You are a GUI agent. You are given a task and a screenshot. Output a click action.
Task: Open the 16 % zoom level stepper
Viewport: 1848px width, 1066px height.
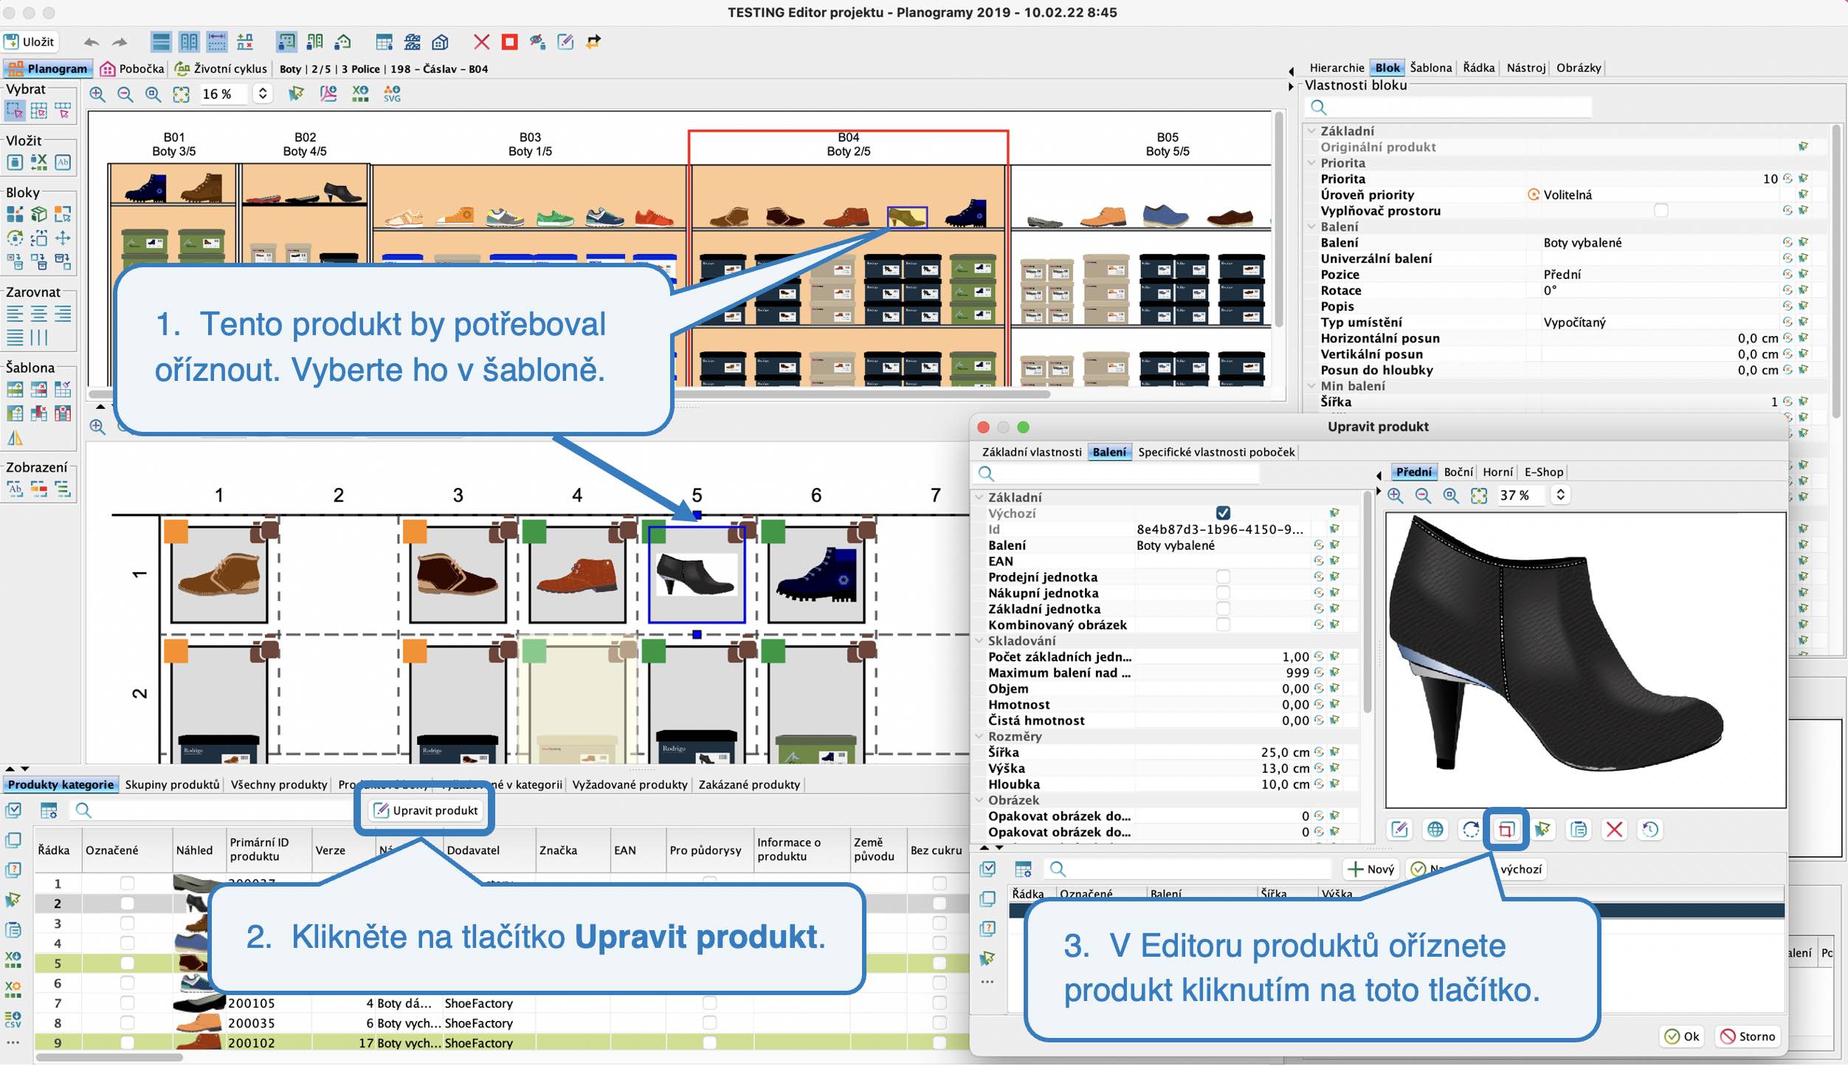pos(263,94)
